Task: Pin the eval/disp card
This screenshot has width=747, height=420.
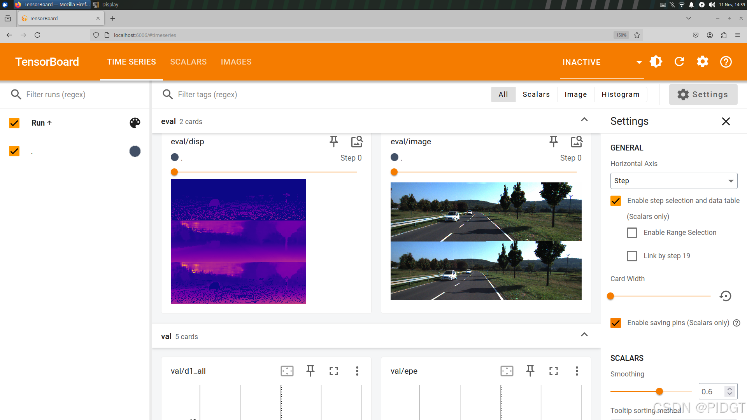Action: tap(333, 142)
